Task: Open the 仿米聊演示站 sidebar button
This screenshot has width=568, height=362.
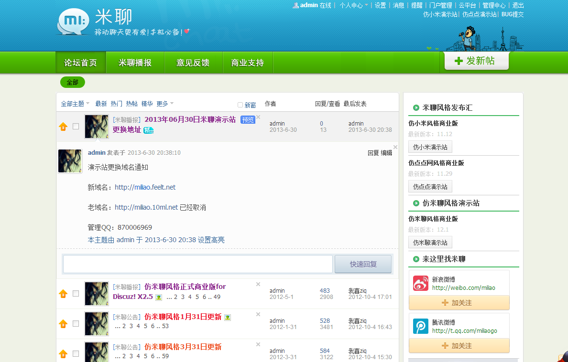Action: (430, 243)
